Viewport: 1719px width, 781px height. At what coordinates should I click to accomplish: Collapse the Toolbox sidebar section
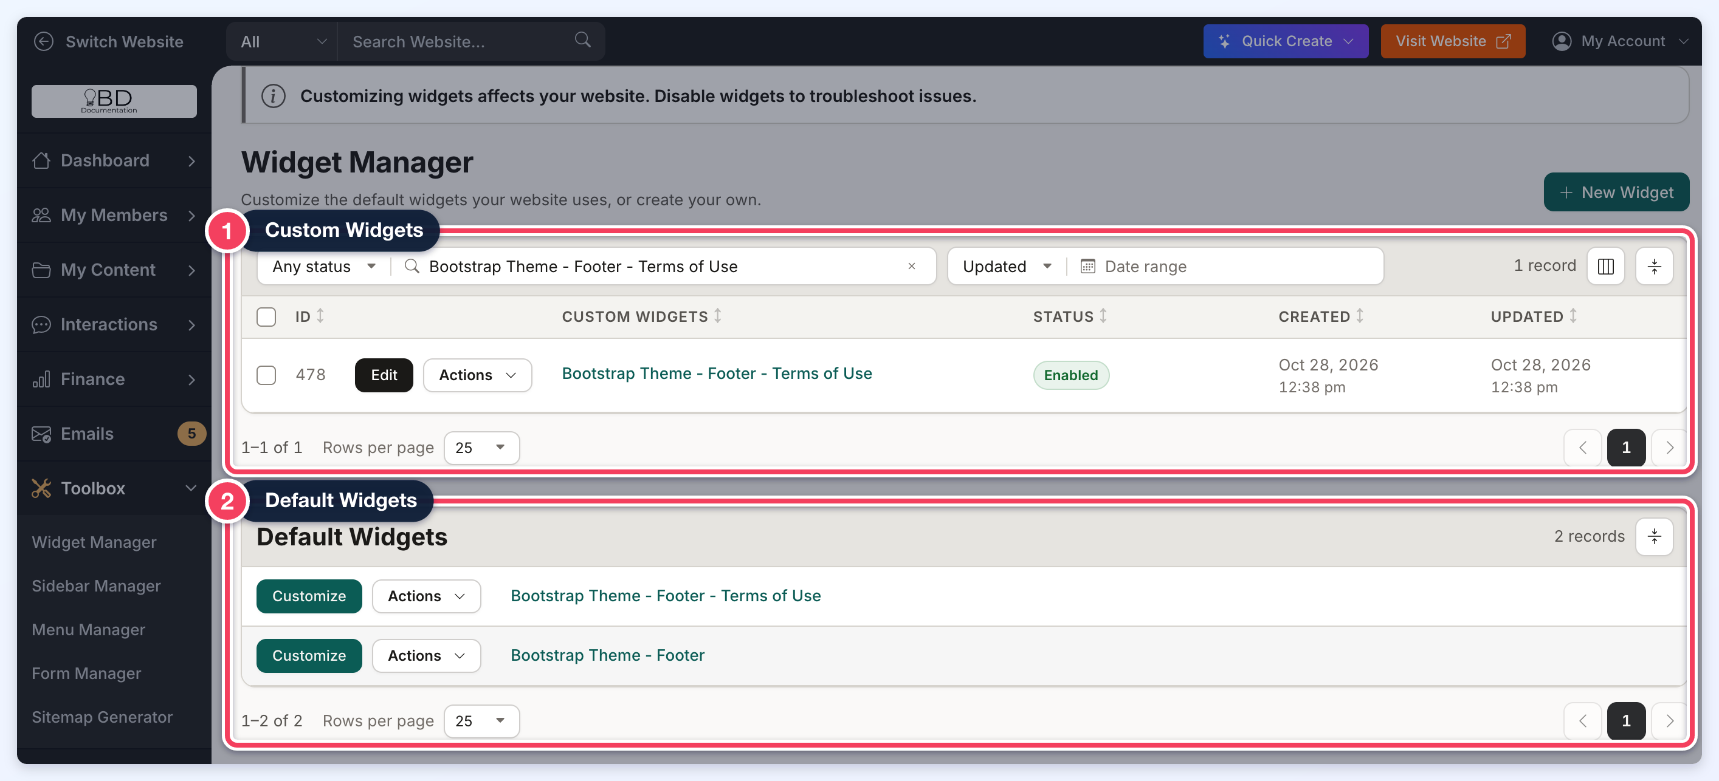coord(114,489)
